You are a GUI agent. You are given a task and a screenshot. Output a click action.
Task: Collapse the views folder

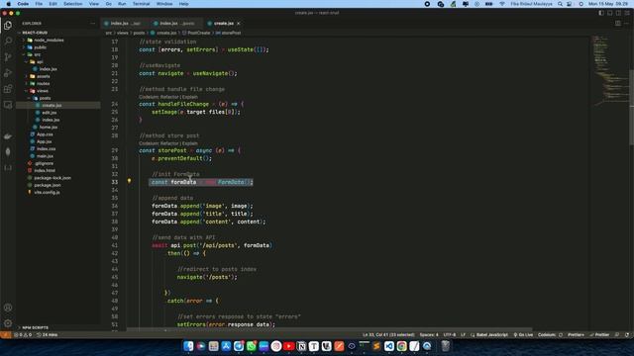(43, 91)
